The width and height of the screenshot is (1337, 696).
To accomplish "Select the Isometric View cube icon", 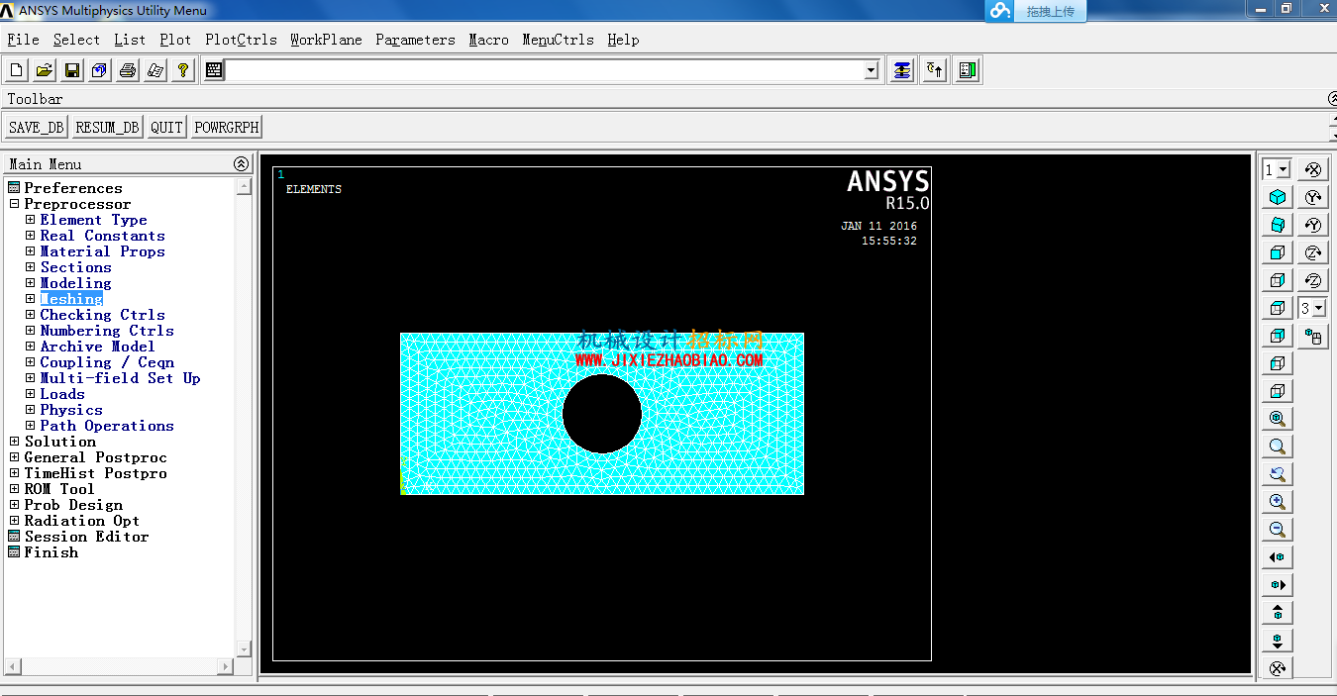I will [1278, 197].
